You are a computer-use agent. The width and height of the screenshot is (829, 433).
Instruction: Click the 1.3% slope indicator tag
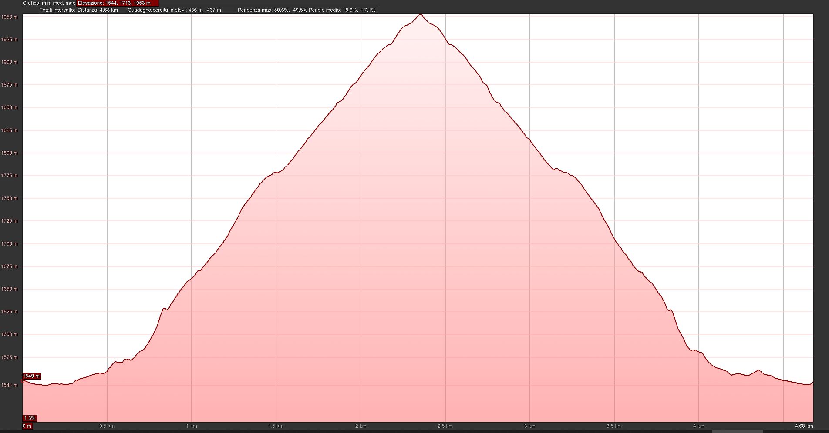click(x=30, y=418)
